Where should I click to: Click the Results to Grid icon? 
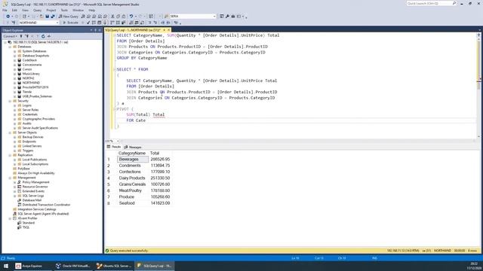[137, 23]
